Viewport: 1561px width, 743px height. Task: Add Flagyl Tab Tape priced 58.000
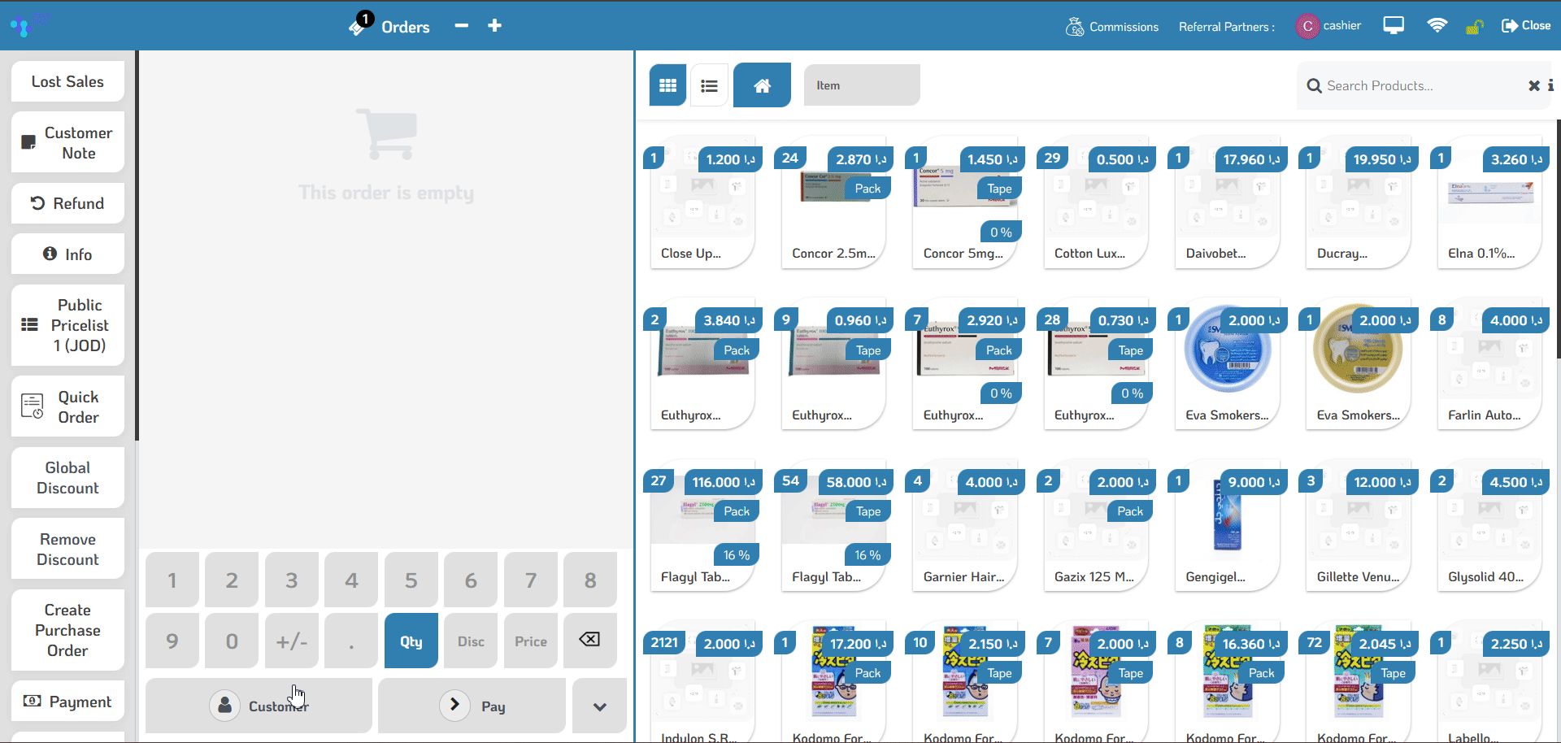(833, 526)
